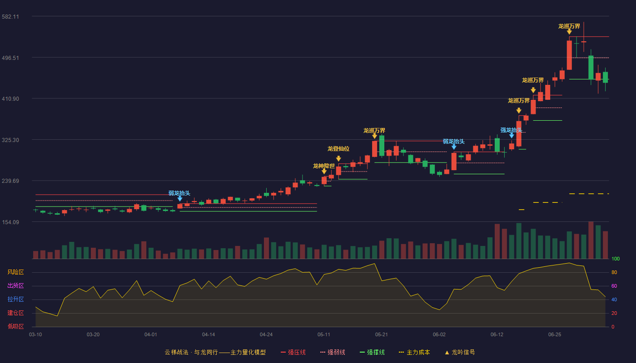Click the 拉升区 zone label
The height and width of the screenshot is (363, 636).
click(x=15, y=299)
